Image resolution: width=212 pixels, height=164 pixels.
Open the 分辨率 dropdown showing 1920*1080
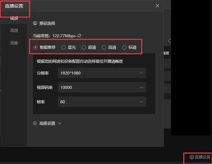tap(101, 73)
